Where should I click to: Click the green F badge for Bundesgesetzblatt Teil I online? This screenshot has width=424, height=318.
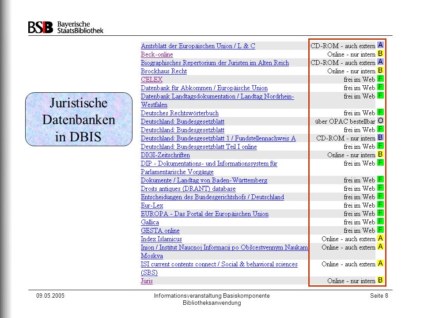point(380,145)
